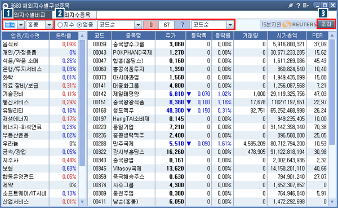Click stock name 강사부홀딩스

coord(128,152)
